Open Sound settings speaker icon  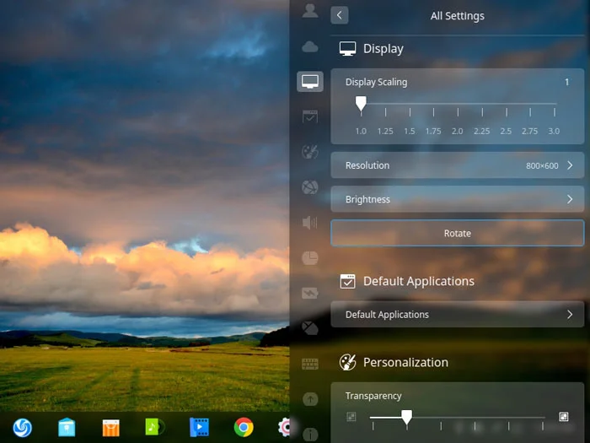pos(310,223)
